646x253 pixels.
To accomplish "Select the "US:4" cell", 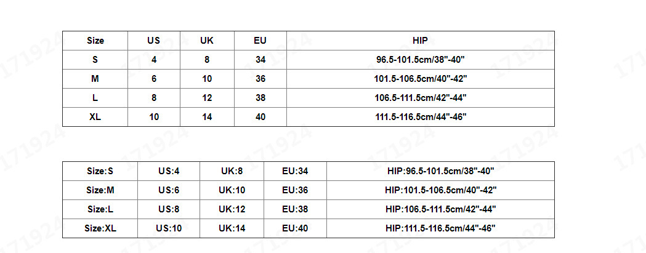I will 169,171.
